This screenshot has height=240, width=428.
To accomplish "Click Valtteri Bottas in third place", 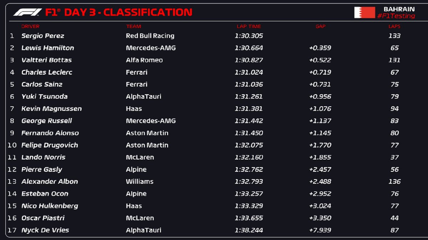I will pyautogui.click(x=46, y=60).
